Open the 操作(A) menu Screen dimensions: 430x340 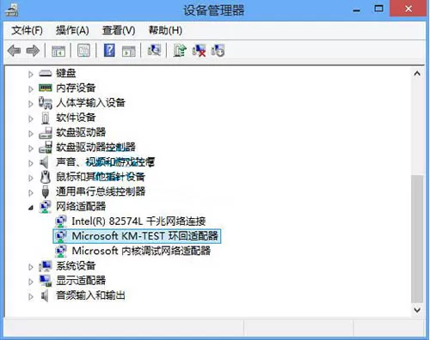click(72, 30)
